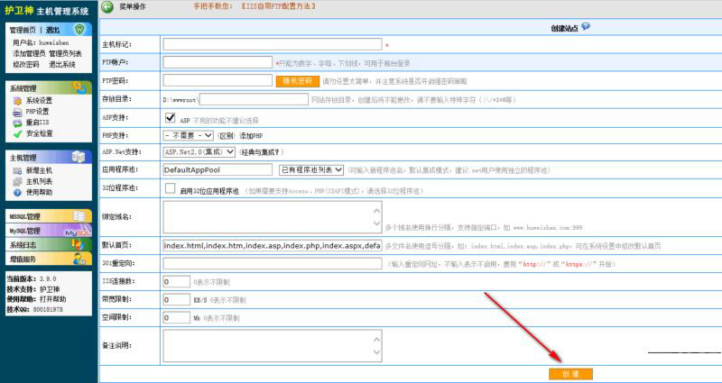Open the 已有程序池列表 dropdown
The height and width of the screenshot is (383, 722).
coord(311,169)
